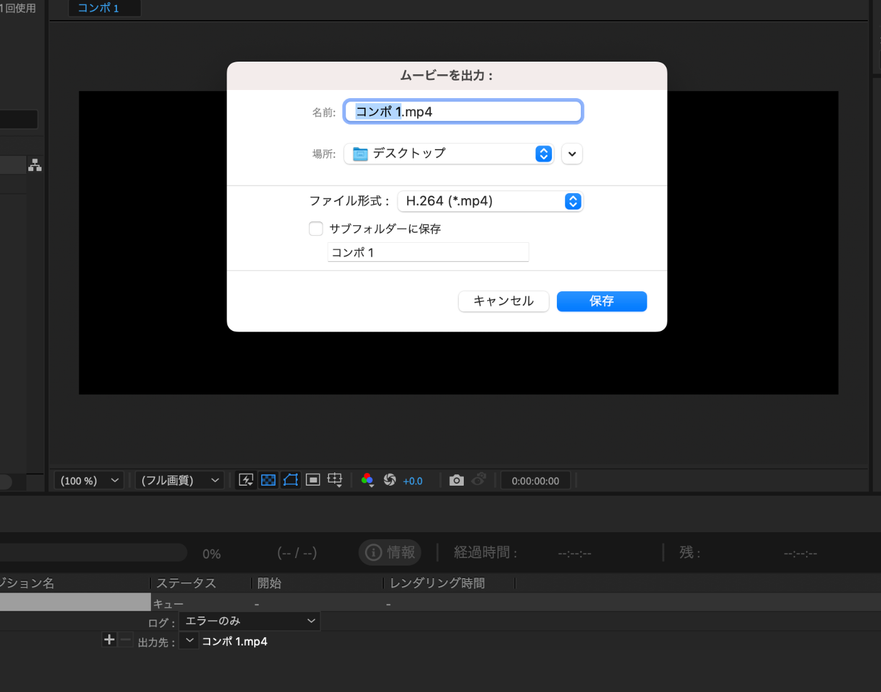Viewport: 881px width, 692px height.
Task: Click the show snapshot icon
Action: [479, 480]
